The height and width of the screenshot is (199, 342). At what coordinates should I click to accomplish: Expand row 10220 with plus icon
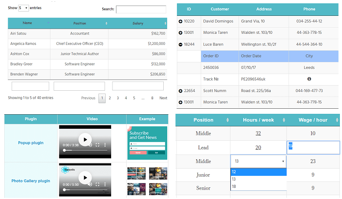[180, 21]
